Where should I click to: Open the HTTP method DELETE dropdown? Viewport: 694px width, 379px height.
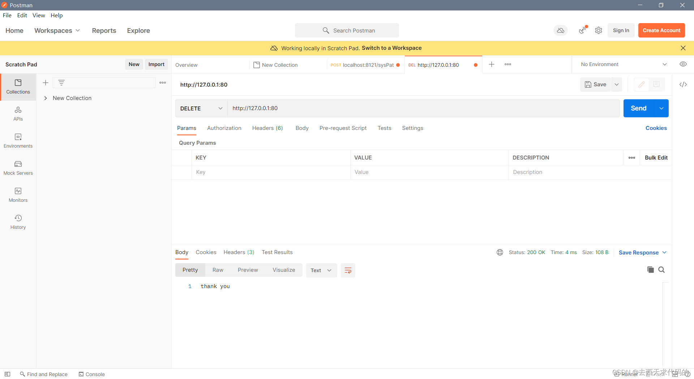(201, 108)
